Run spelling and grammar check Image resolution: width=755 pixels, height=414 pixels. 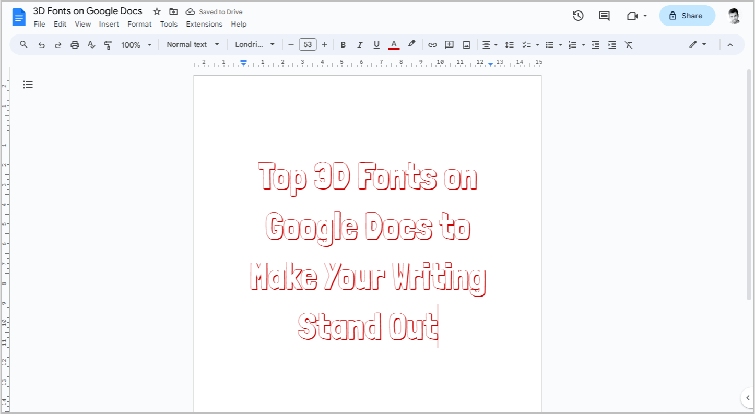(x=91, y=45)
